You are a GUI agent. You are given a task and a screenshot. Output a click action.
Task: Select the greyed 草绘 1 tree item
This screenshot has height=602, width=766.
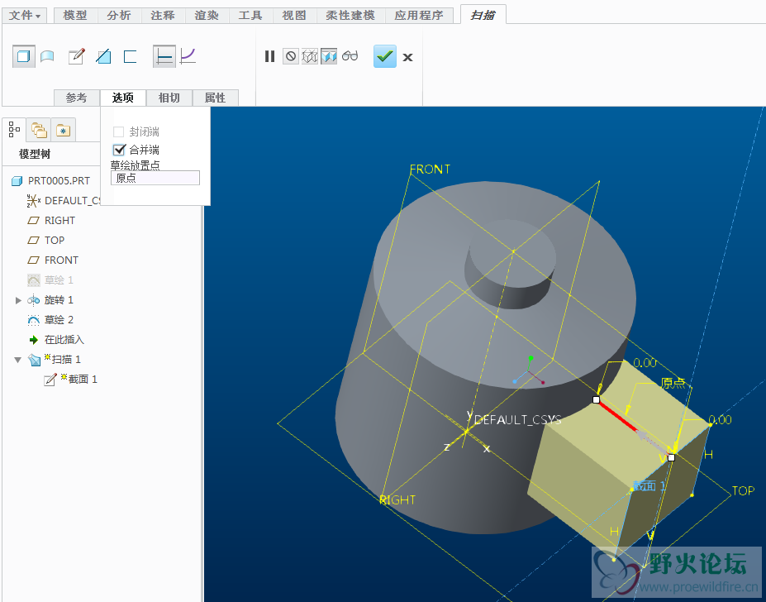pyautogui.click(x=50, y=280)
